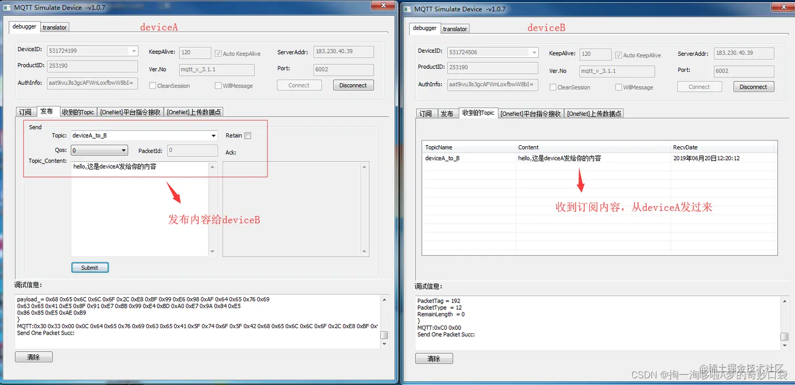795x385 pixels.
Task: Toggle Auto KeepAlive in deviceA window
Action: tap(218, 53)
